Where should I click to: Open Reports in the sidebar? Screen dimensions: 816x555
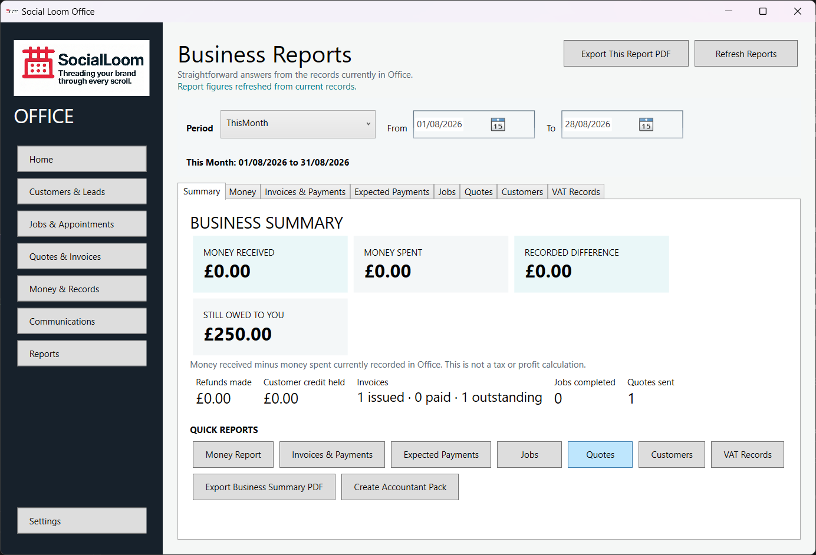tap(82, 354)
